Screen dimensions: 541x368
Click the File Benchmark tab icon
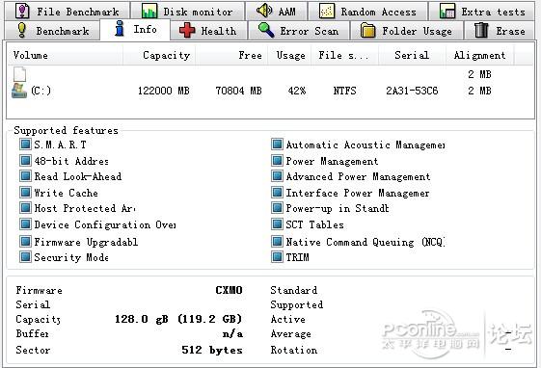point(22,11)
